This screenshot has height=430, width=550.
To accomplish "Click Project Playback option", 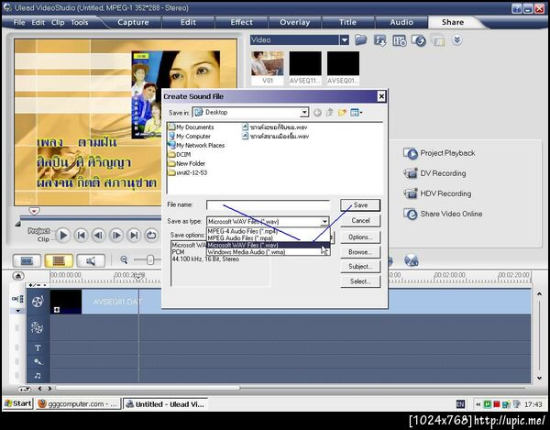I will (x=439, y=153).
